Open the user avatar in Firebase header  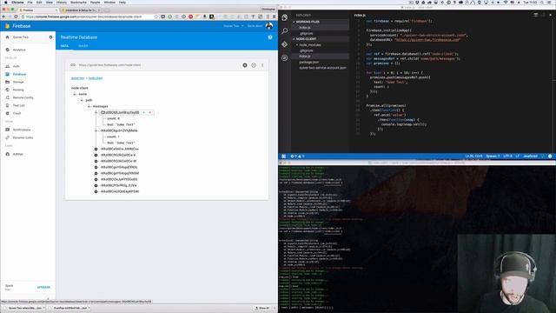point(269,26)
